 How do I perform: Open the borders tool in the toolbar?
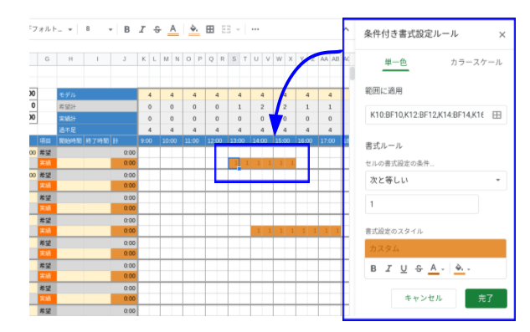point(210,29)
